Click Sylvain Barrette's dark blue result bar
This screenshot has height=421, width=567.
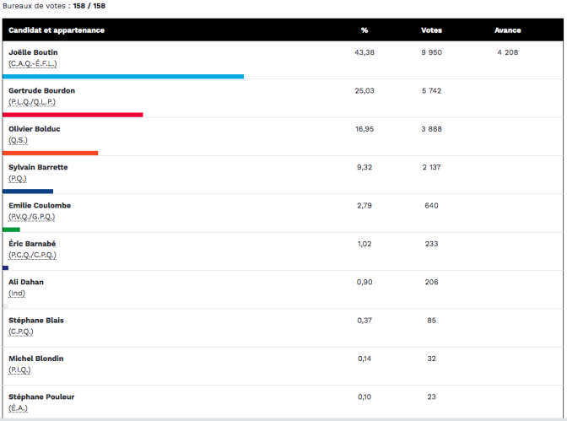[x=28, y=192]
